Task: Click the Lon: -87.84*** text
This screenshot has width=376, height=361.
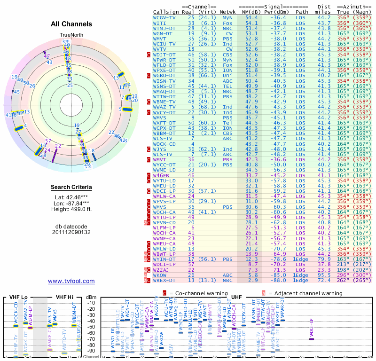Action: tap(71, 204)
